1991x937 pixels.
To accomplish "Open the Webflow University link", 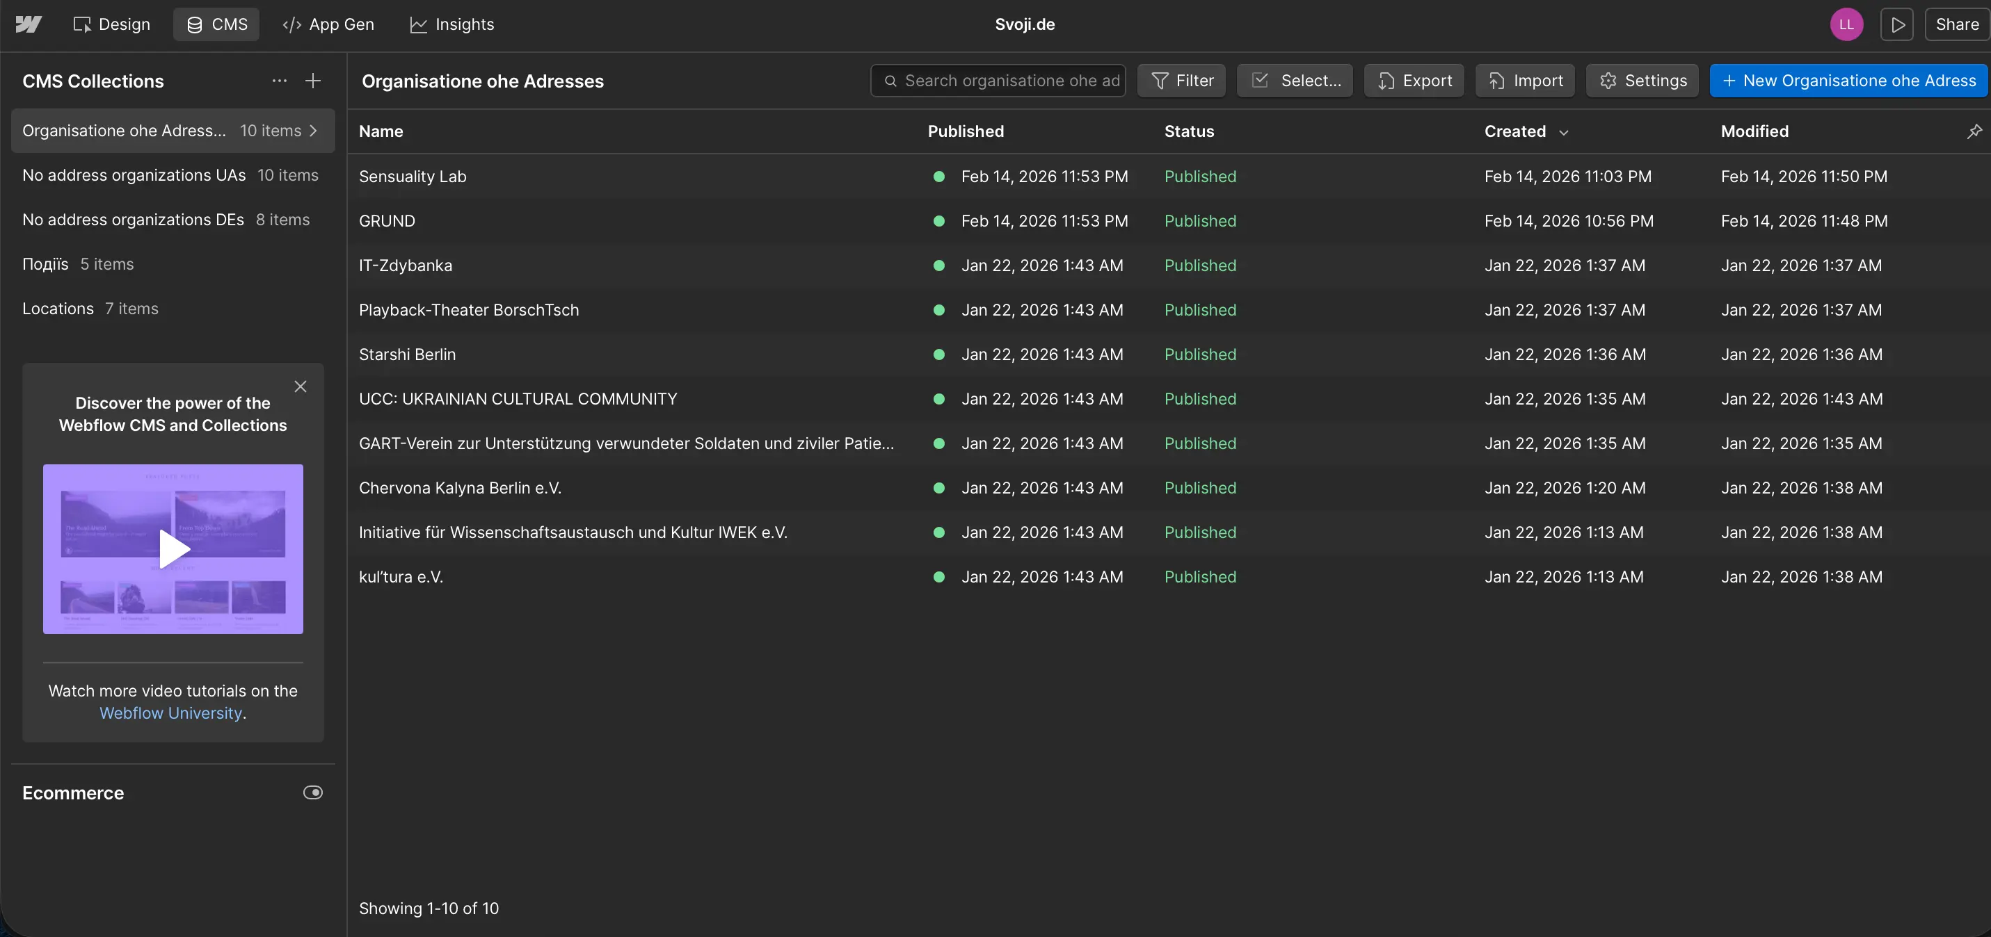I will pos(170,713).
